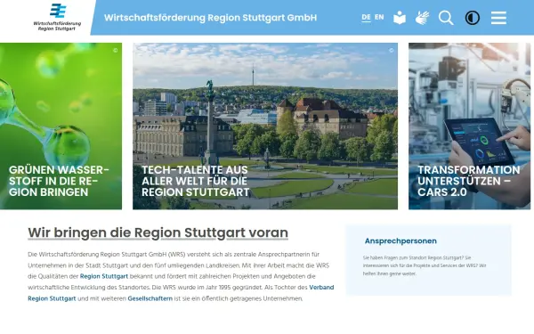
Task: Toggle the high contrast mode icon
Action: click(473, 18)
